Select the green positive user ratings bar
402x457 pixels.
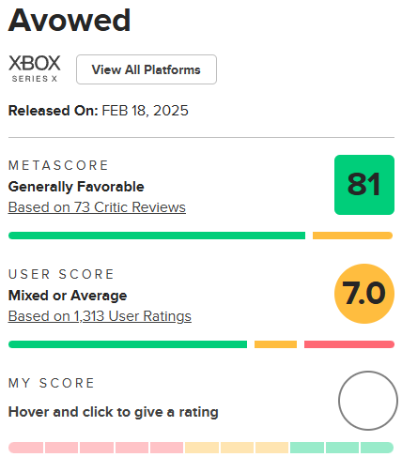point(128,344)
